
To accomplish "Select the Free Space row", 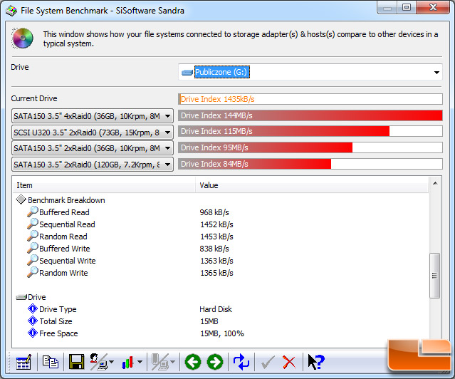I will click(221, 333).
